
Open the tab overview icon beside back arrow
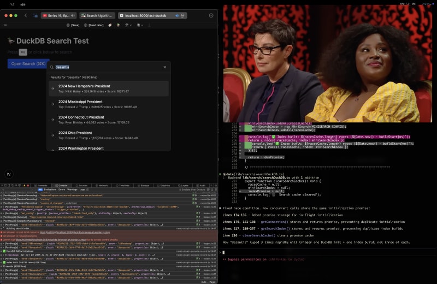pos(35,16)
